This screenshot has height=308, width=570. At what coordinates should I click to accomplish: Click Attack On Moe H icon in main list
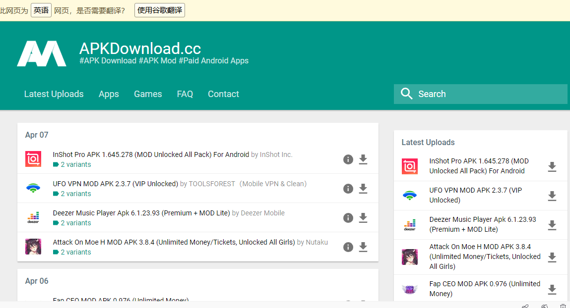(33, 247)
